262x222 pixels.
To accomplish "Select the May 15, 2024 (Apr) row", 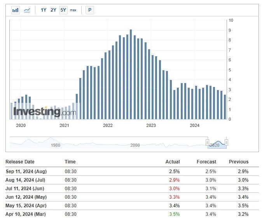I will [x=132, y=205].
